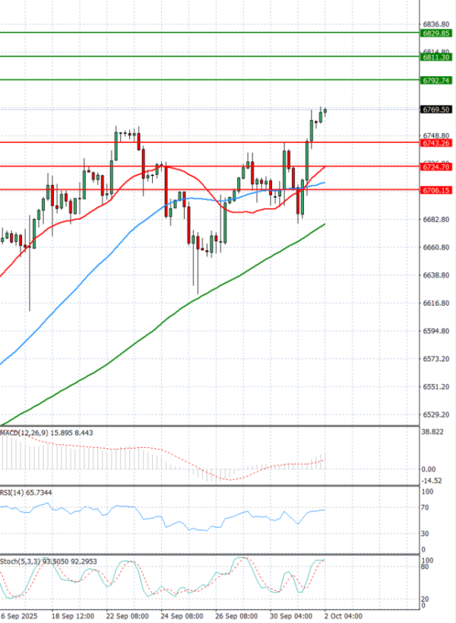
Task: Select the latest candlestick at chart's right edge
Action: pos(325,114)
